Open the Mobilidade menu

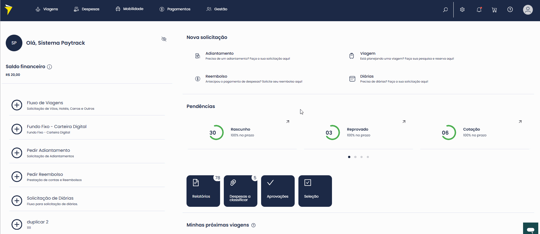[x=129, y=9]
